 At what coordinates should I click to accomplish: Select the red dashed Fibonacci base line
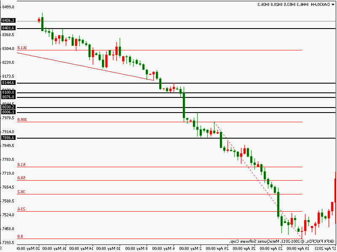click(x=258, y=180)
